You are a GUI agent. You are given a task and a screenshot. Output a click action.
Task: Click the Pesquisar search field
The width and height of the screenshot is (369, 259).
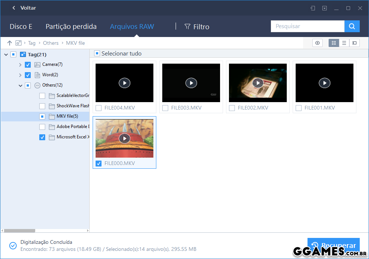pos(307,26)
